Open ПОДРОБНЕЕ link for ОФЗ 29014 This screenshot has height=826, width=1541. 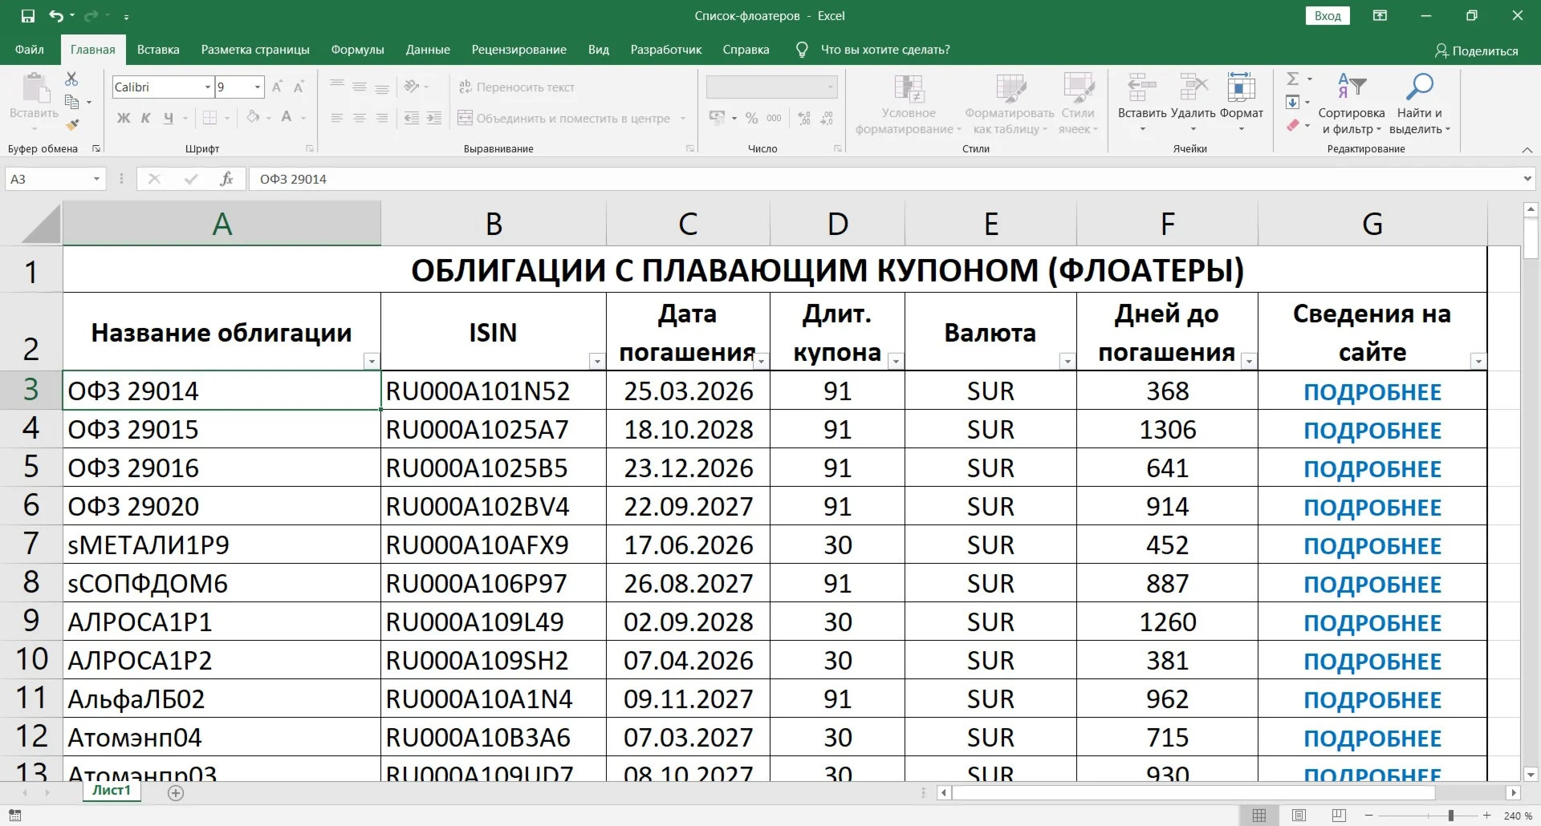coord(1372,391)
